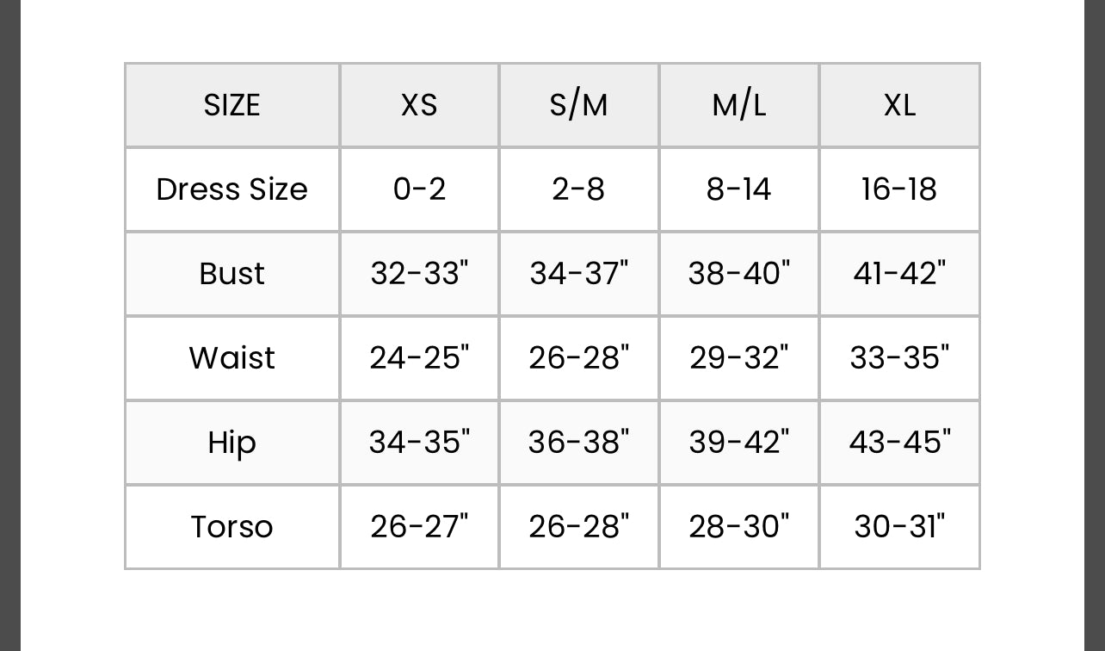This screenshot has width=1105, height=651.
Task: Select the M/L dress size 8-14 cell
Action: click(739, 189)
